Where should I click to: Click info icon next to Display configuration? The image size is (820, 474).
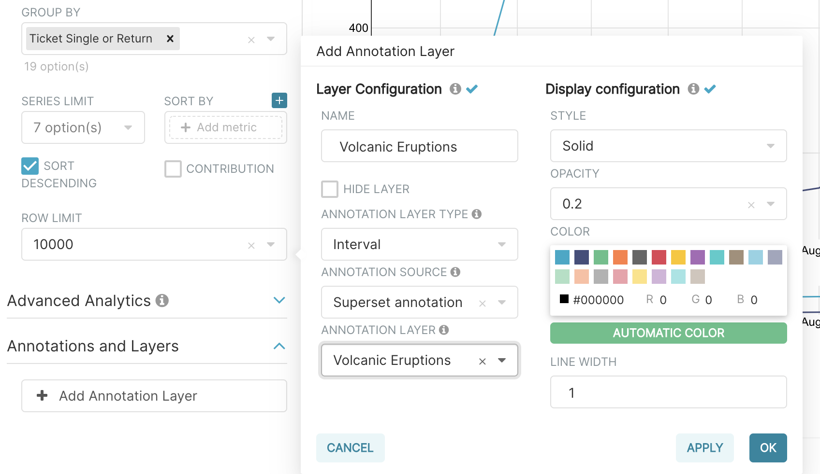(693, 89)
